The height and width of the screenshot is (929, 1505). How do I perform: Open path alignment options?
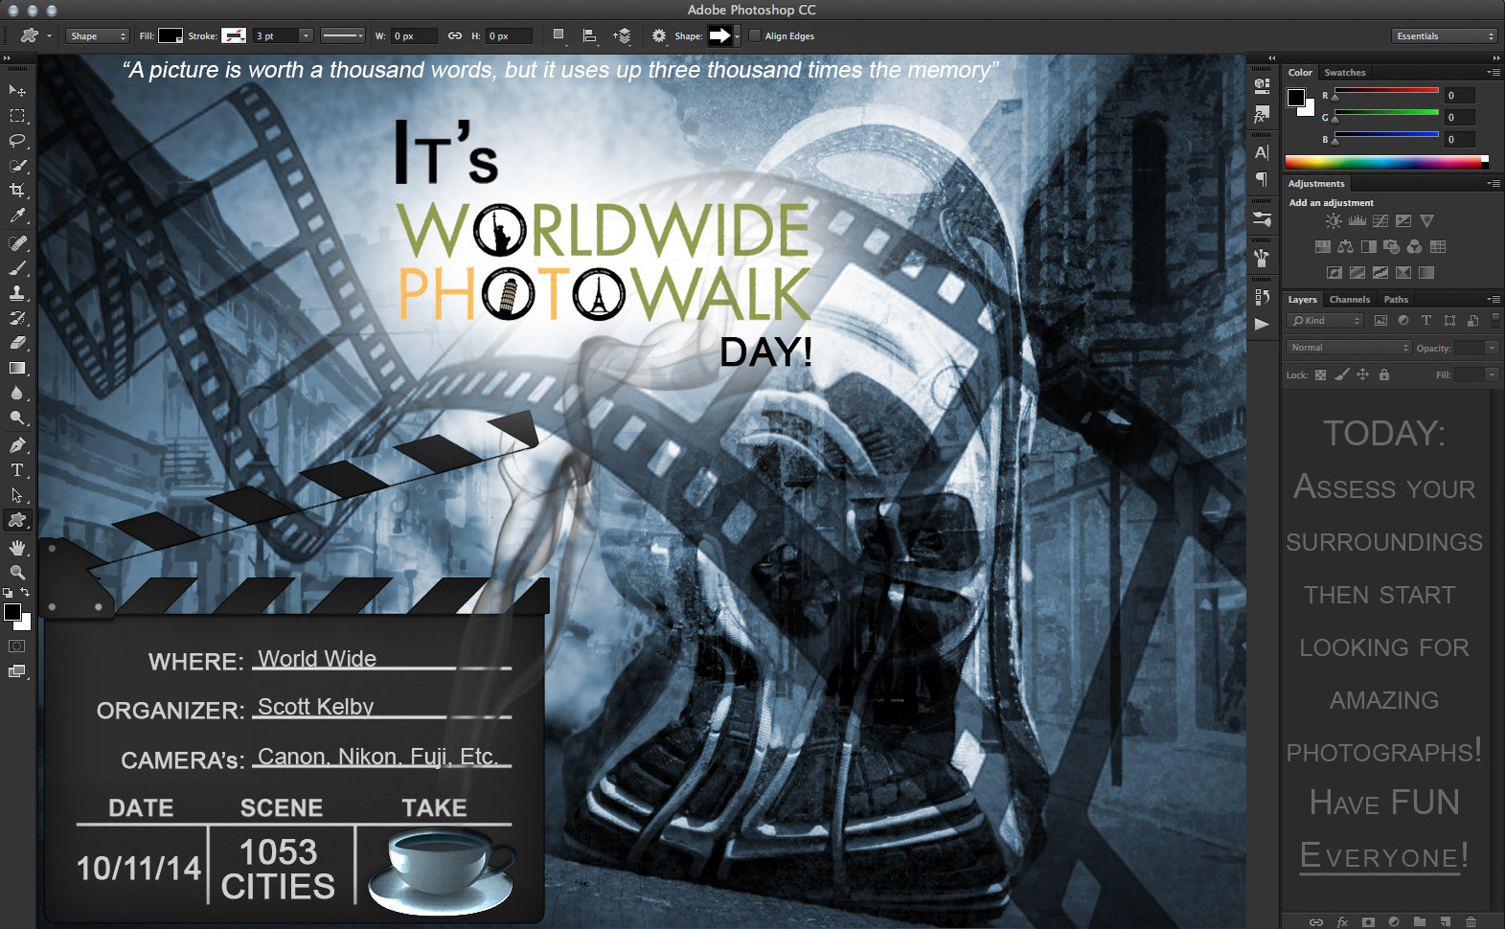(590, 35)
